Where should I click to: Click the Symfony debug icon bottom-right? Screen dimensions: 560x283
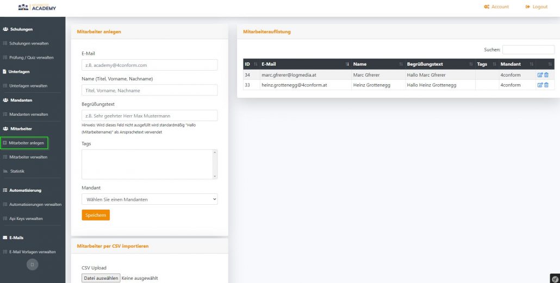pyautogui.click(x=555, y=278)
